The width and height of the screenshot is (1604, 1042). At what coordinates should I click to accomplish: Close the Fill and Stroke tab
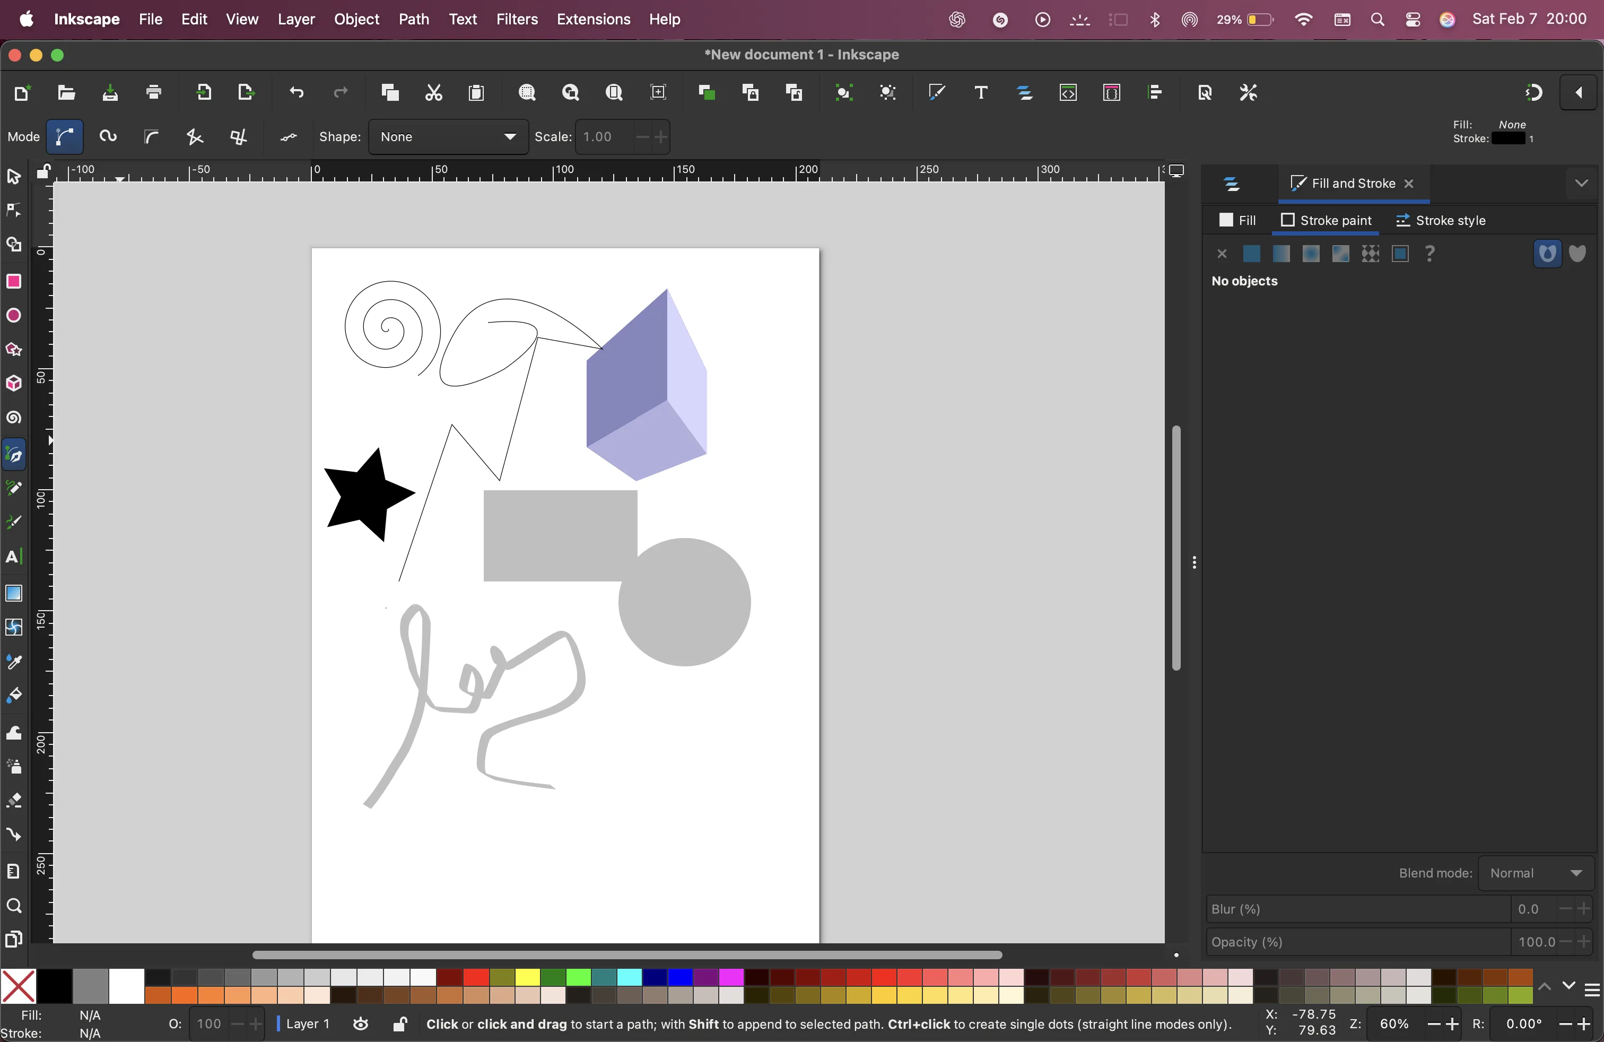(1409, 184)
